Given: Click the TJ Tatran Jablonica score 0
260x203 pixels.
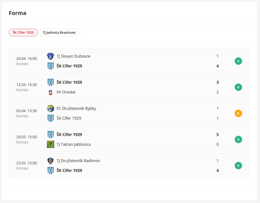Looking at the screenshot, I should 218,144.
